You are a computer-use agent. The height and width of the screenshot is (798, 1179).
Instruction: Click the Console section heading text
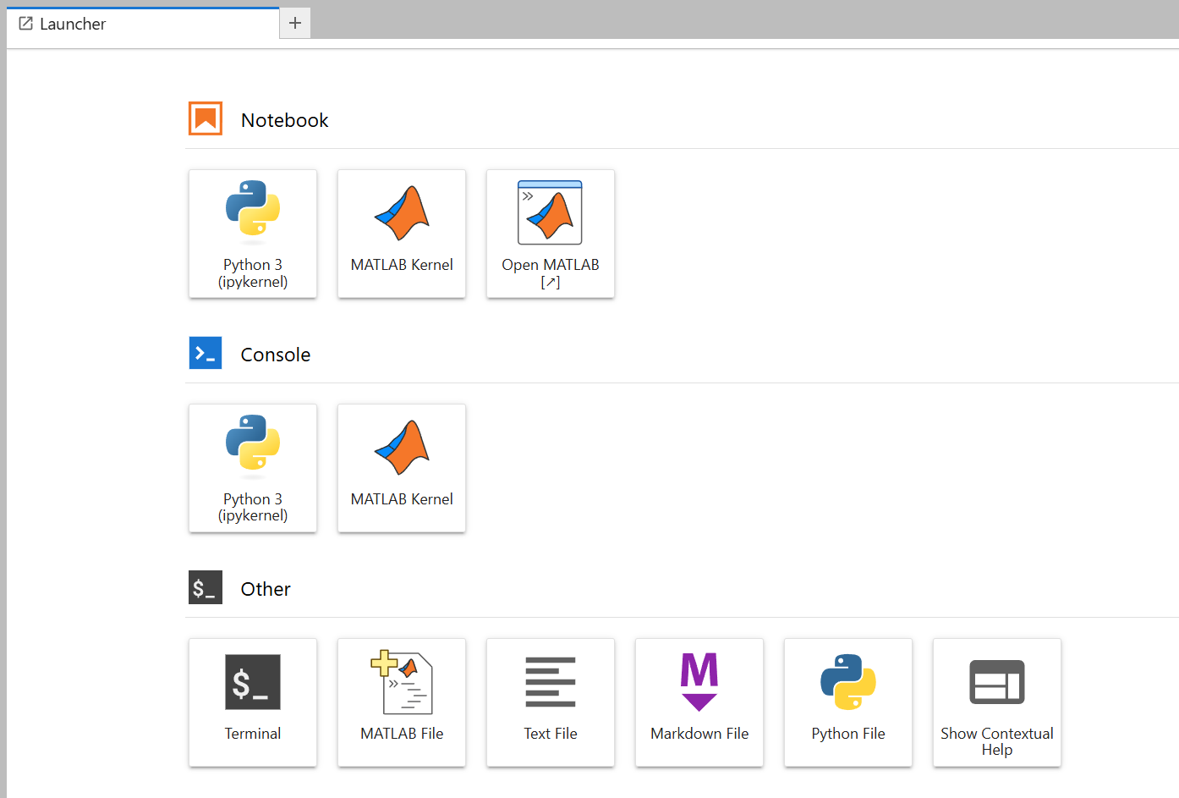point(276,355)
